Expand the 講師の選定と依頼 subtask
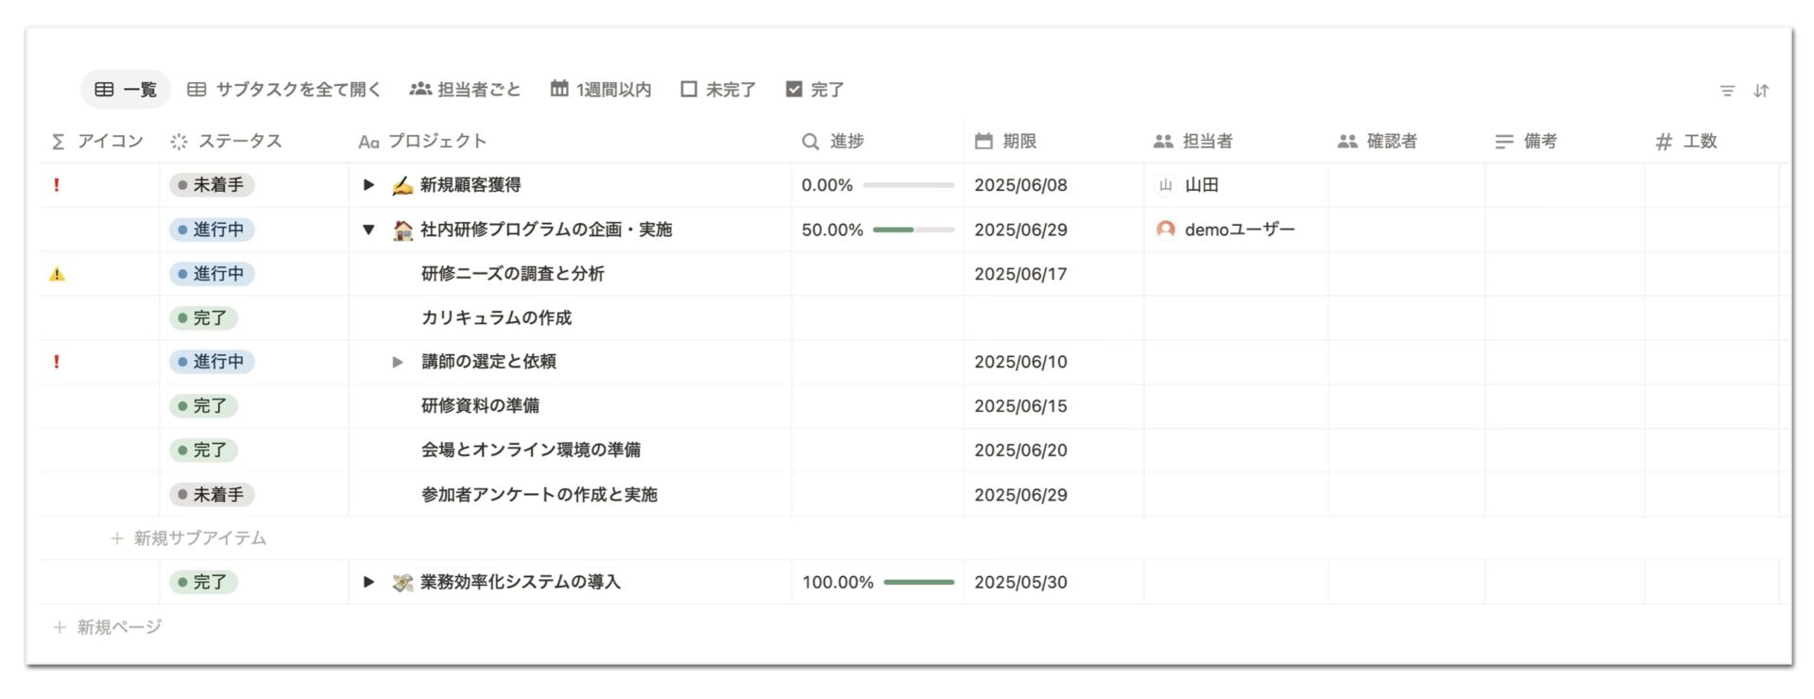Image resolution: width=1814 pixels, height=699 pixels. (x=398, y=362)
